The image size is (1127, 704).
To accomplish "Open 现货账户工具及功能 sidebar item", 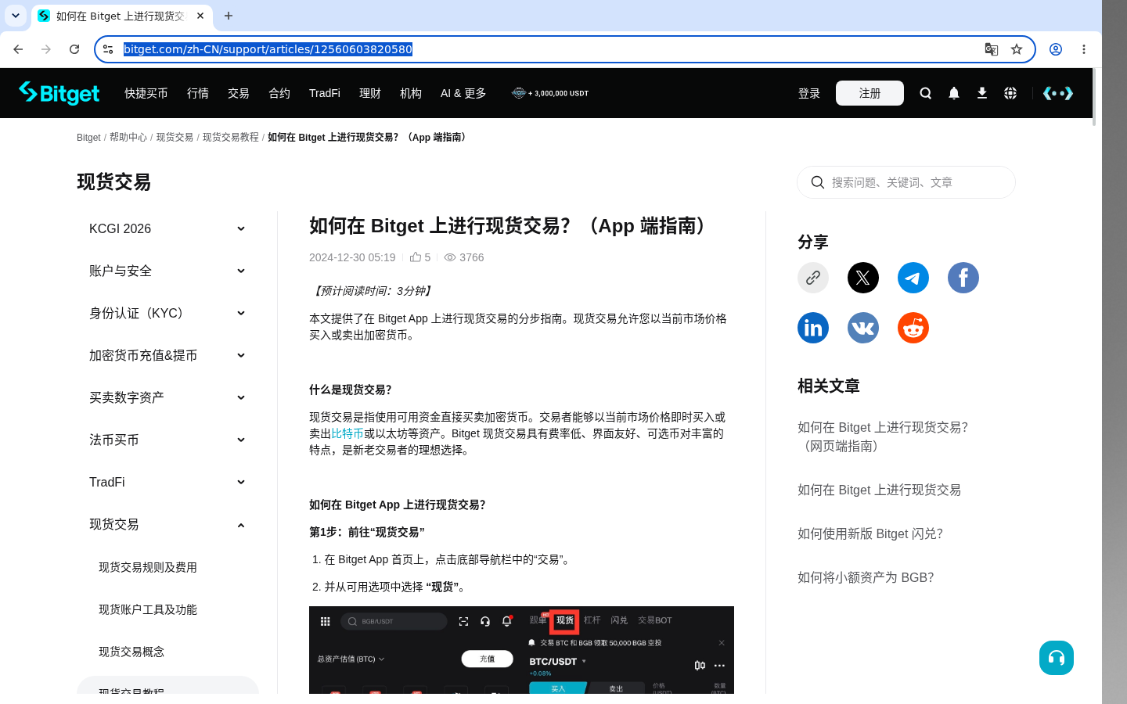I will (x=148, y=609).
